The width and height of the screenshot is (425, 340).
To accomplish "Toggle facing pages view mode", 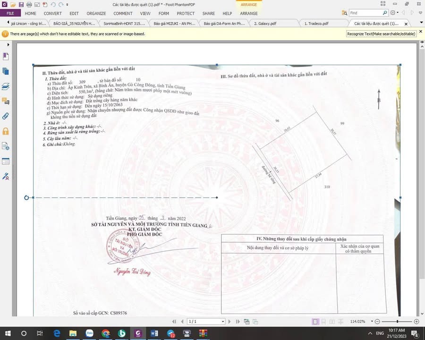I will click(x=332, y=322).
